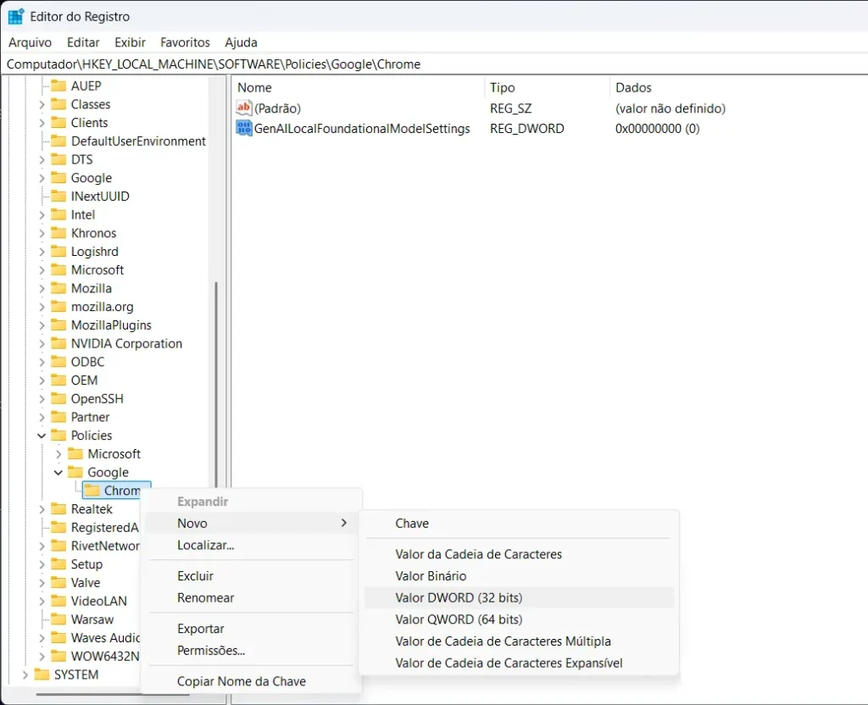Click the NVIDIA Corporation folder icon
Screen dimensions: 868x705
pyautogui.click(x=58, y=343)
